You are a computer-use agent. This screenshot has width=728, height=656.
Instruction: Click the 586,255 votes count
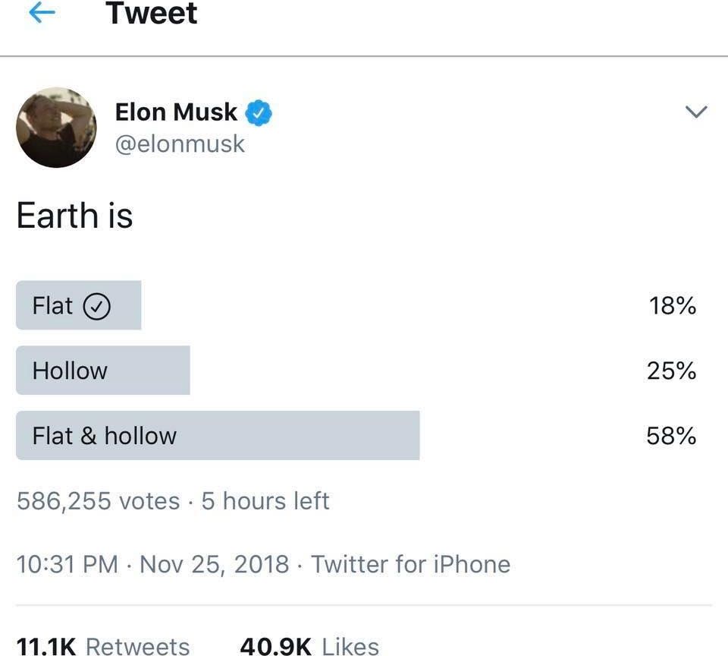98,501
